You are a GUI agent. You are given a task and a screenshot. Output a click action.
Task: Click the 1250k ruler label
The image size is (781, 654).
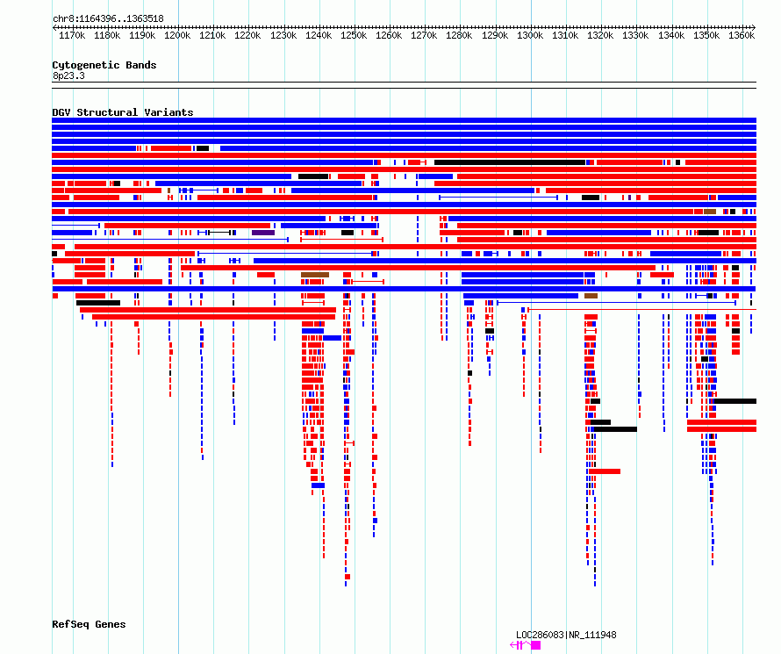point(354,35)
